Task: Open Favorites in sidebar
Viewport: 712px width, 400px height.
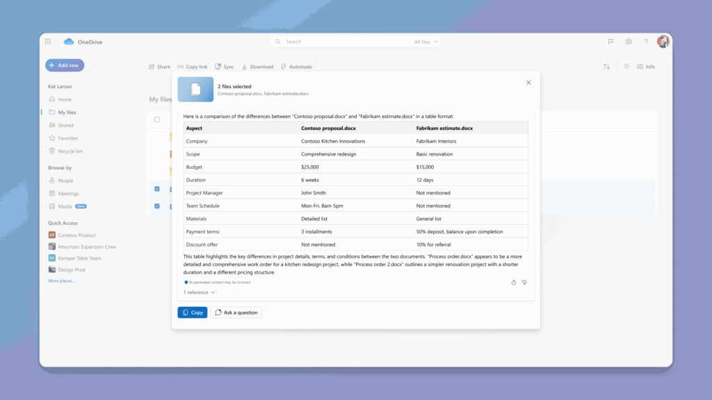Action: [x=63, y=138]
